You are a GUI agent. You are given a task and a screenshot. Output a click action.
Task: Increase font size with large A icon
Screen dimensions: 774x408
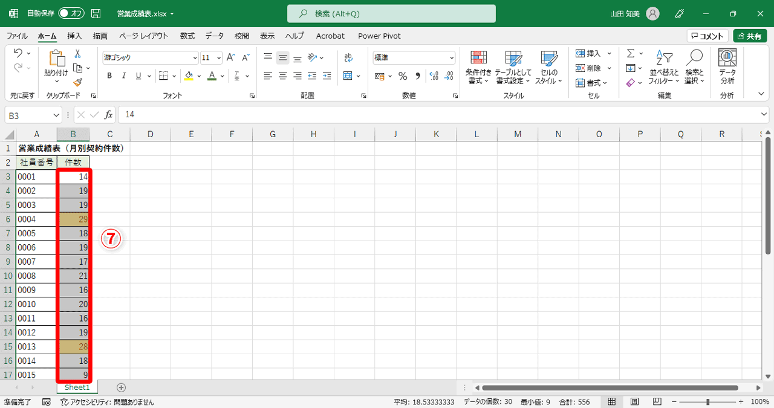[230, 58]
